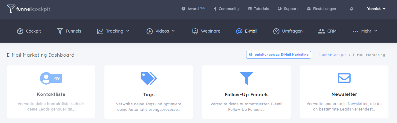Viewport: 397px width, 123px height.
Task: Click Newsletter description "Verwalte und erstelle Newsletter"
Action: click(344, 106)
